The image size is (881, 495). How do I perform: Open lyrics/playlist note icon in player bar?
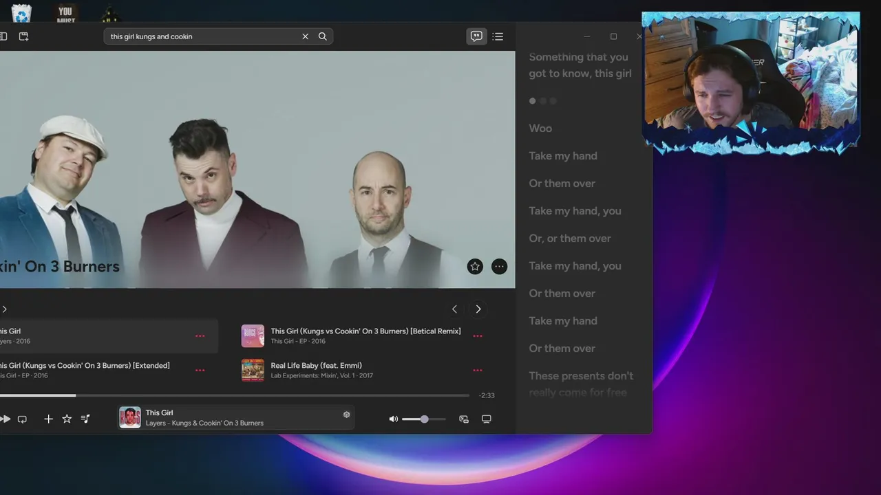[x=85, y=419]
